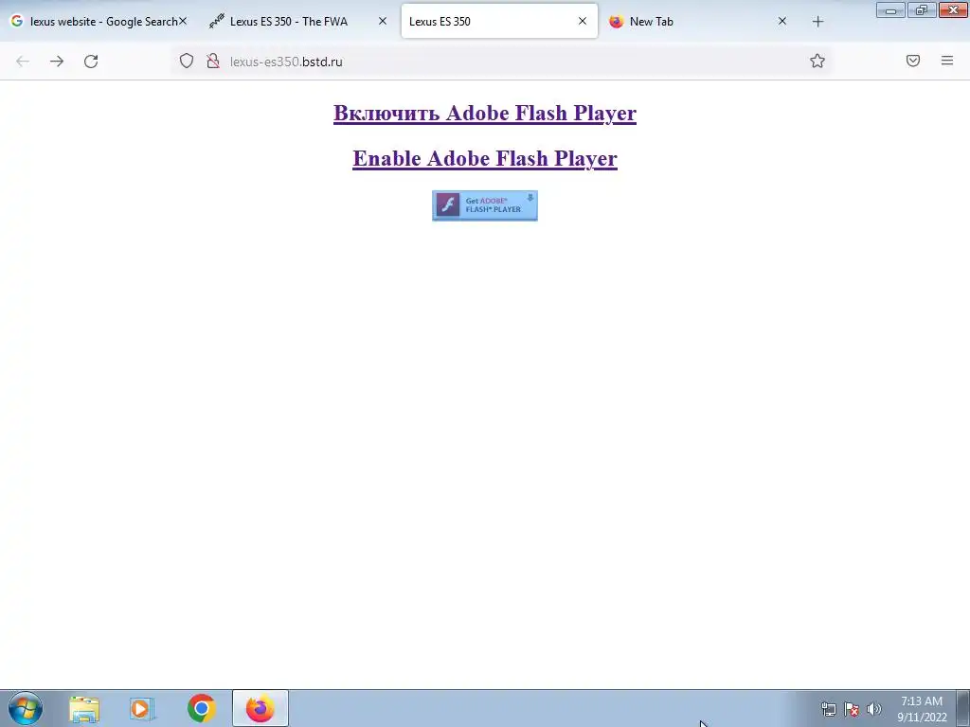Click the Включить Adobe Flash Player link

(x=485, y=114)
